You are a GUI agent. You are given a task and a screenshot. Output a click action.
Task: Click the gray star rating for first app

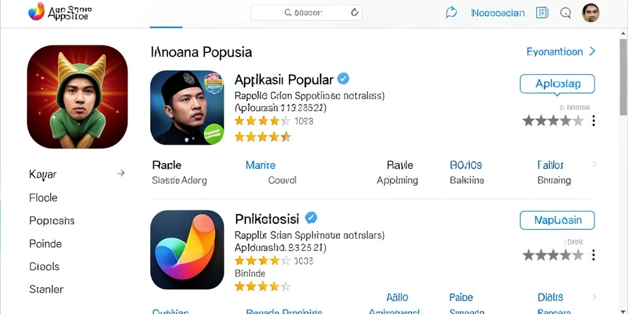[553, 121]
